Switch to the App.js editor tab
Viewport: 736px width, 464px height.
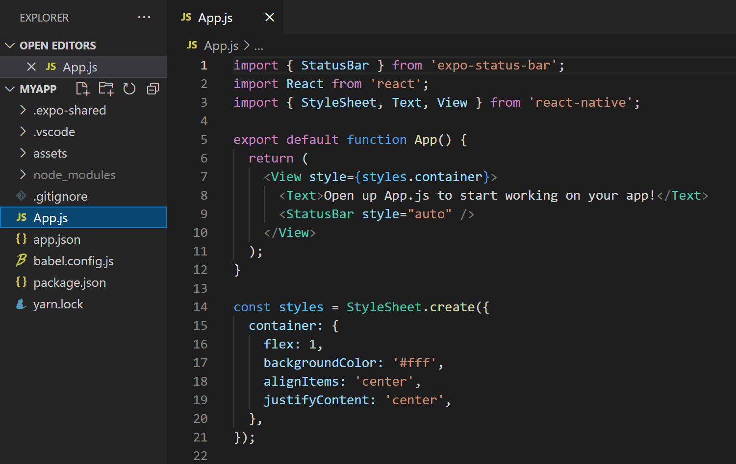pos(215,17)
